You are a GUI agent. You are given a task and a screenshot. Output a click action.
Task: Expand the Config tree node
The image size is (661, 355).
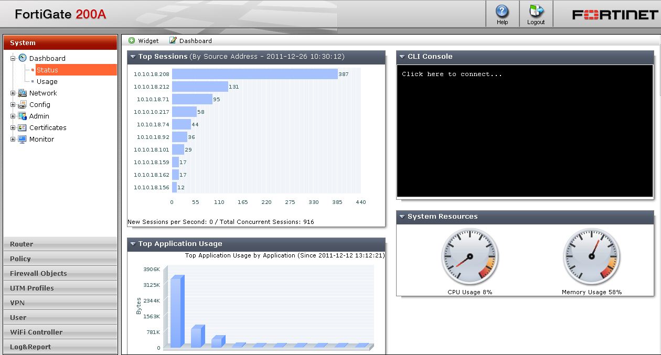coord(13,104)
